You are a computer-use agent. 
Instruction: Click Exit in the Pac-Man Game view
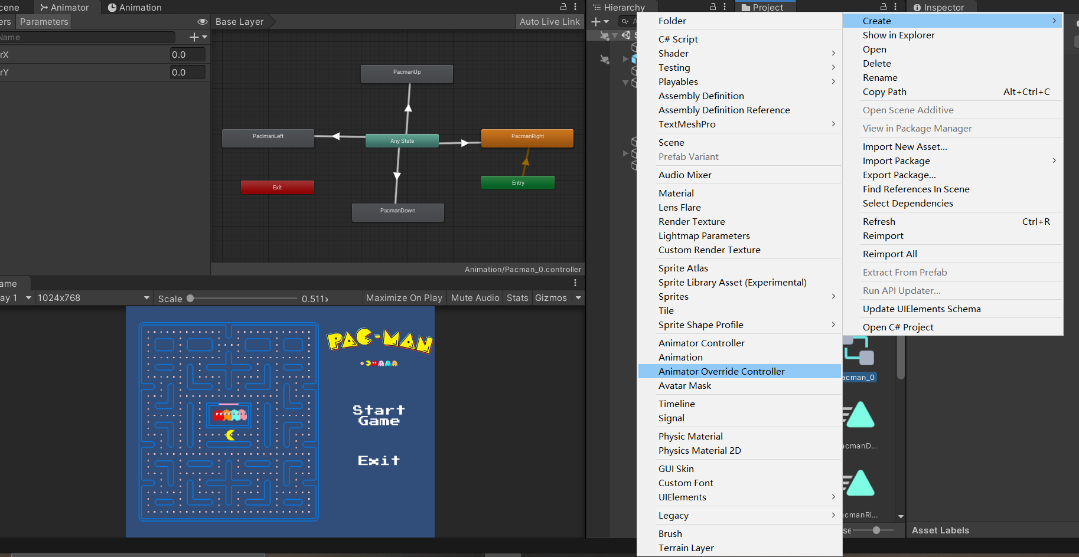[x=379, y=460]
